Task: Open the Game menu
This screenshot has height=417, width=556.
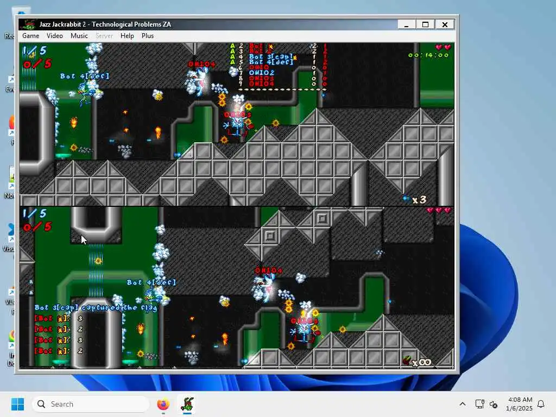Action: (30, 36)
